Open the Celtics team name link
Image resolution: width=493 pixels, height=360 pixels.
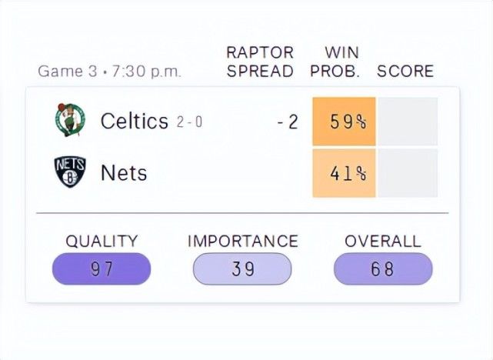tap(135, 121)
